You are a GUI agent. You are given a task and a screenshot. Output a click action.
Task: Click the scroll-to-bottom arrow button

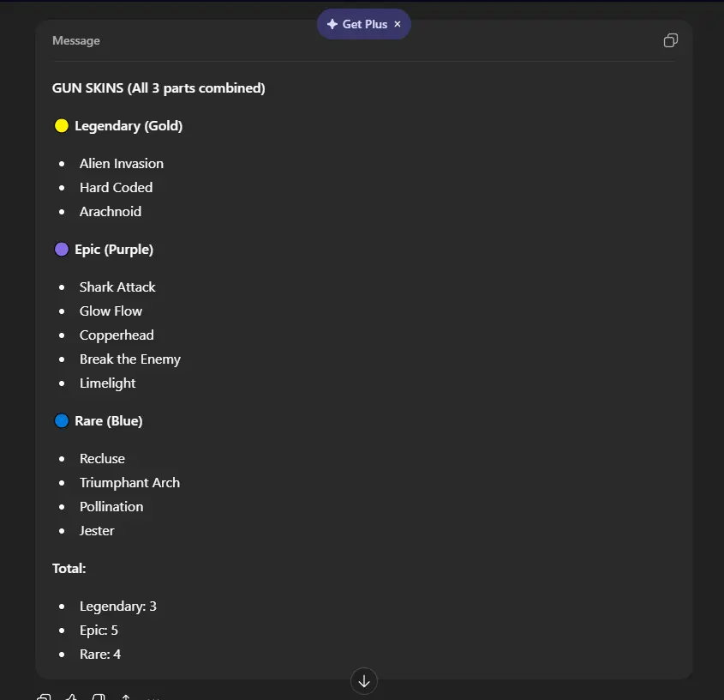[364, 681]
